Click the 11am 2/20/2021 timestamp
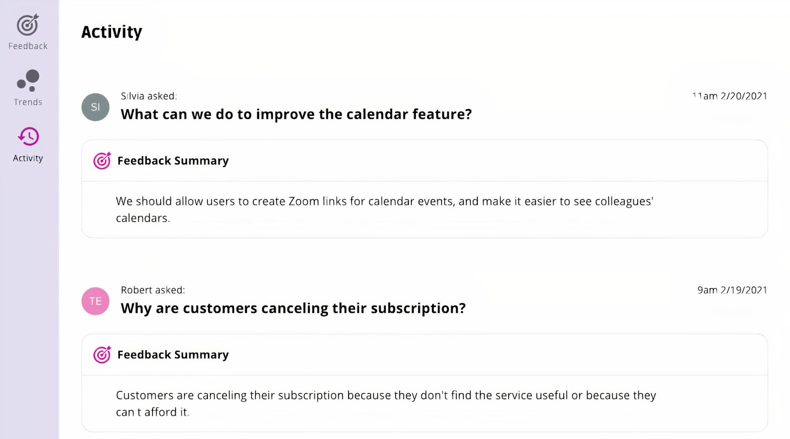 coord(730,96)
